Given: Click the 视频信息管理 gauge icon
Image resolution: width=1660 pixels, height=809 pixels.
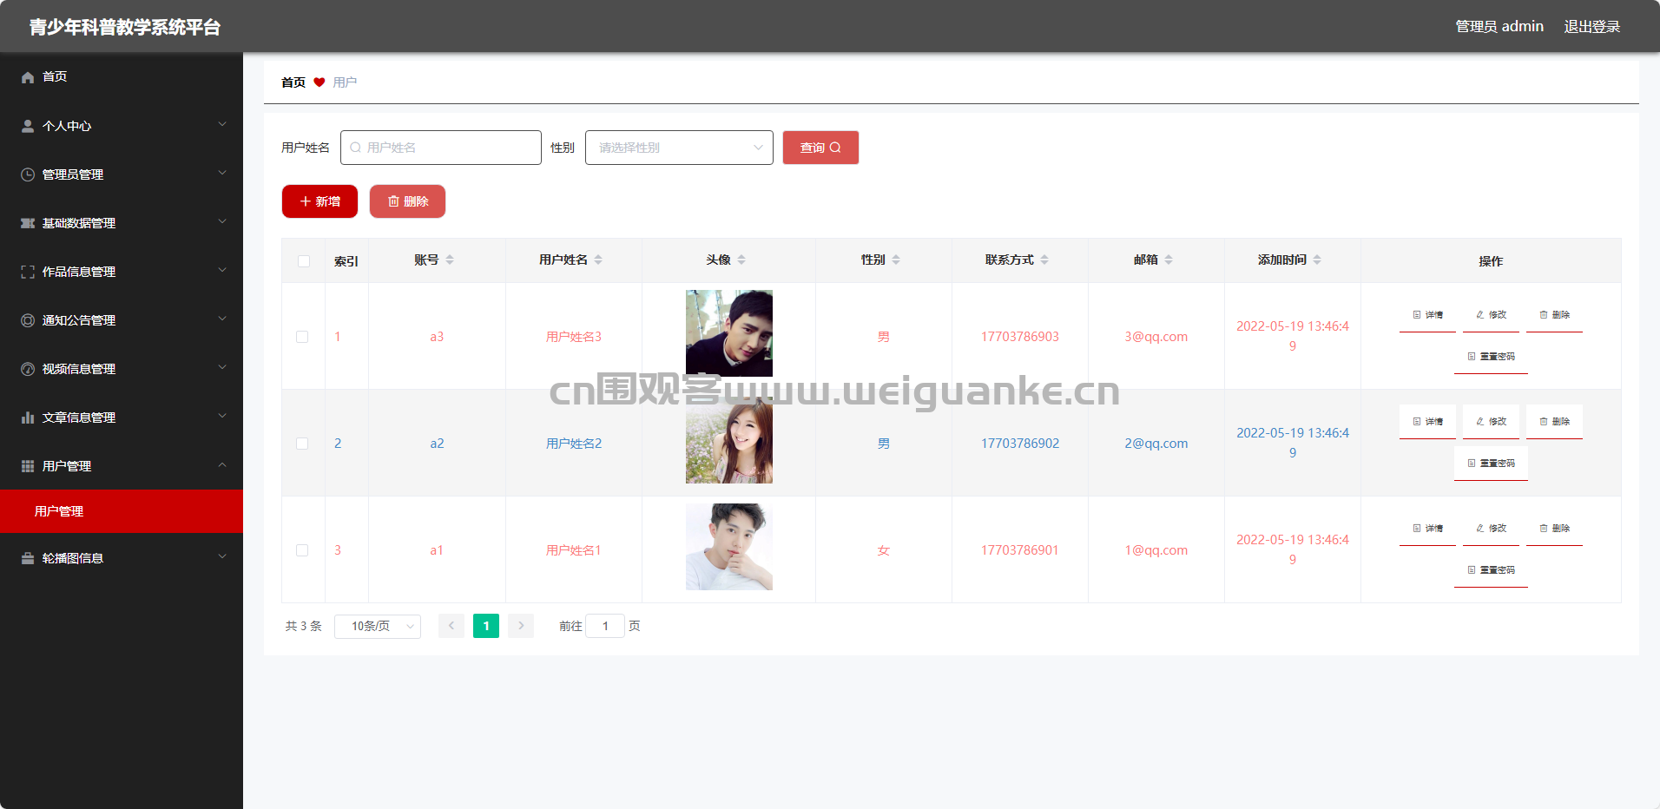Looking at the screenshot, I should coord(28,369).
